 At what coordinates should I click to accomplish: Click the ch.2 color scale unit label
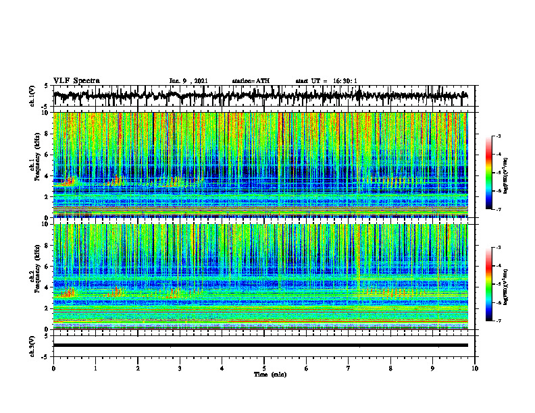[506, 287]
